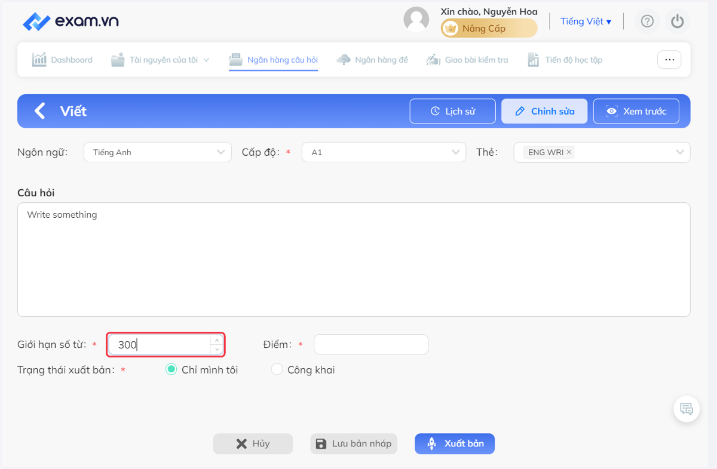
Task: Open the Tiếng Việt language selector
Action: point(586,21)
